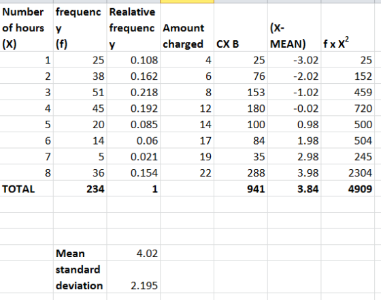Select the bold 3.84 total cell
381x300 pixels.
(x=294, y=189)
